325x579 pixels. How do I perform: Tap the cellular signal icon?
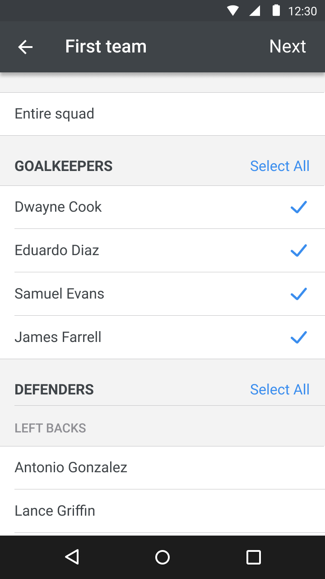tap(255, 11)
